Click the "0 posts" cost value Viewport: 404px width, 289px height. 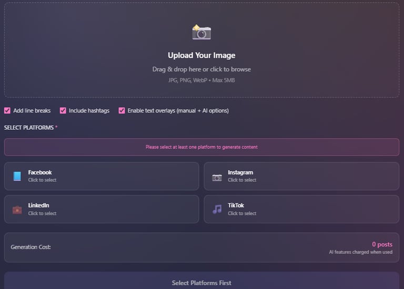[x=382, y=244]
